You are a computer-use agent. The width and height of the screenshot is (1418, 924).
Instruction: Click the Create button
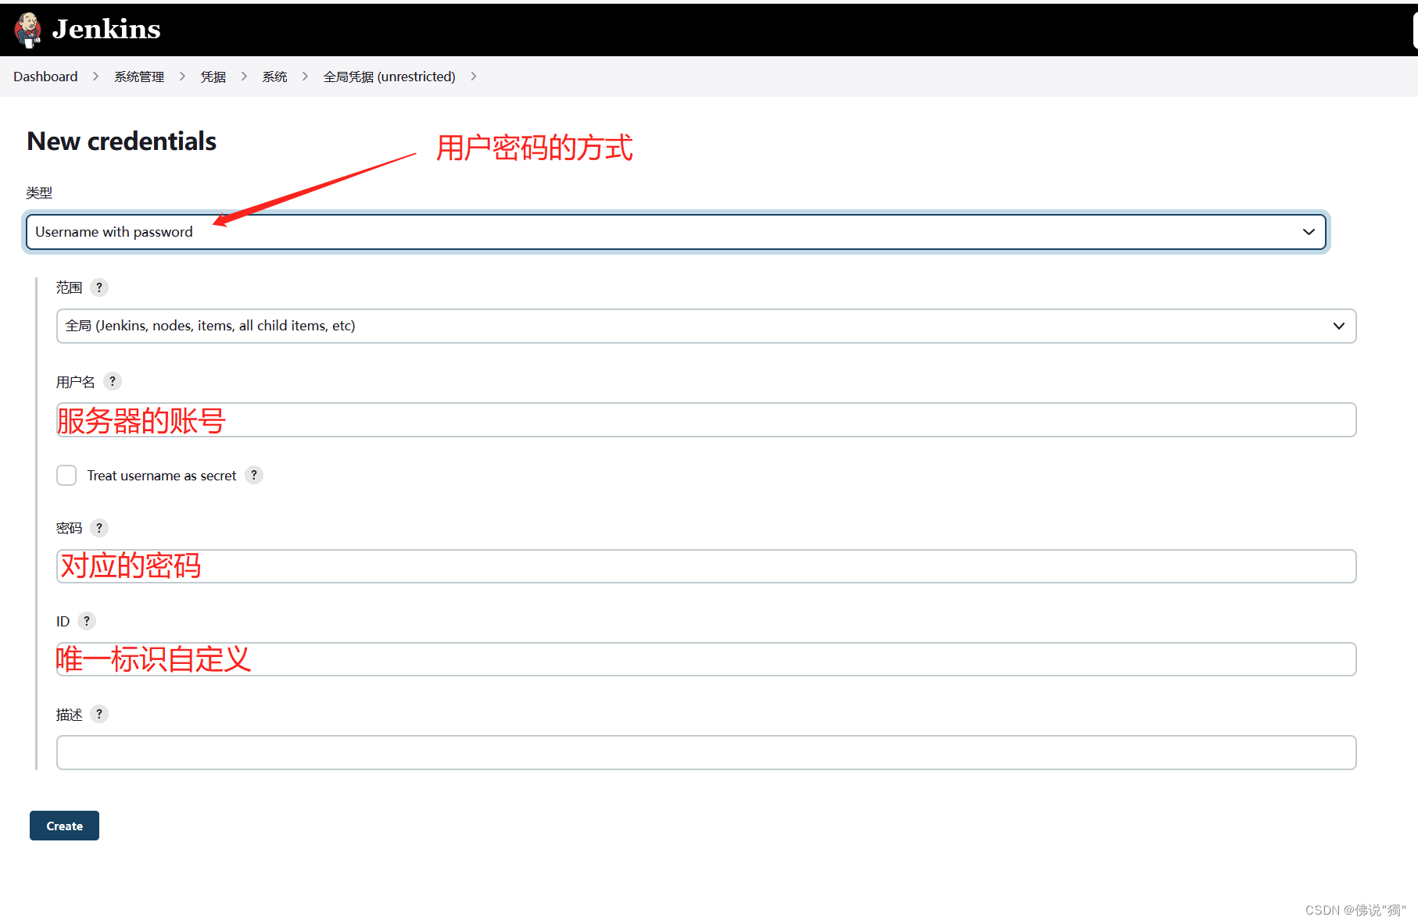(64, 826)
